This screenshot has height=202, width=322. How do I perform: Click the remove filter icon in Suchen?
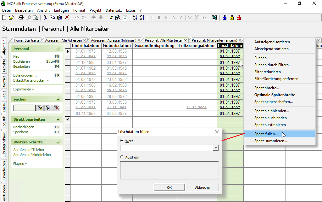(56, 107)
